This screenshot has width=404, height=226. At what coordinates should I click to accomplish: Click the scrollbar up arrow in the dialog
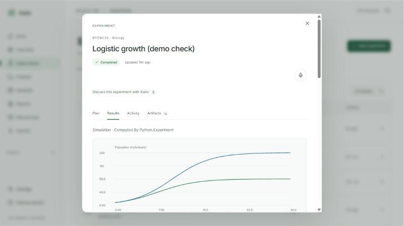pos(319,17)
